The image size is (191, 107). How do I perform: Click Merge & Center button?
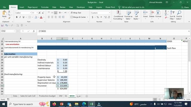tap(78, 17)
